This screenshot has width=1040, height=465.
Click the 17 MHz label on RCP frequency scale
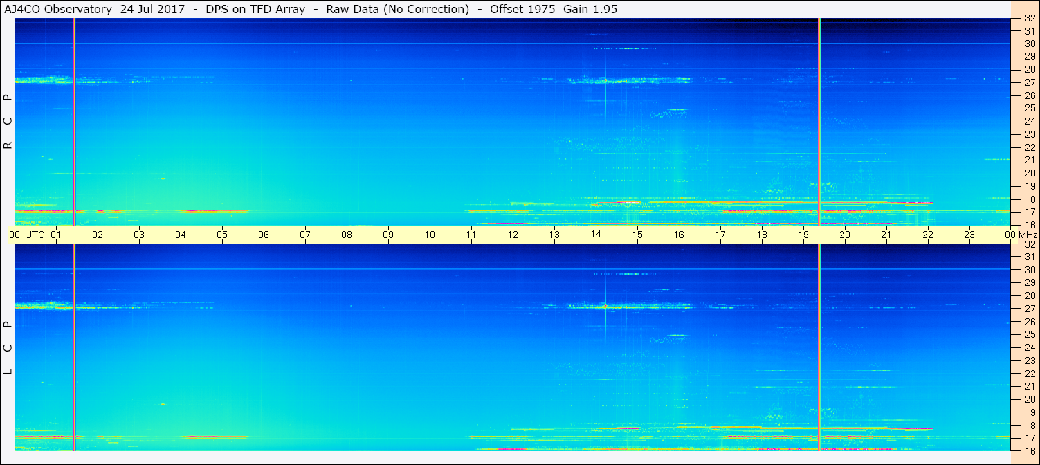coord(1030,212)
